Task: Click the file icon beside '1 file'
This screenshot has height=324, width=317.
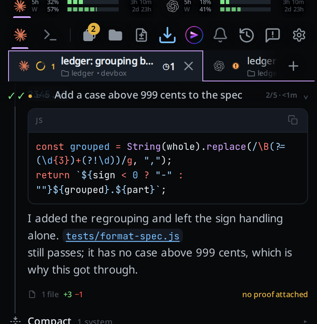Action: [x=32, y=294]
